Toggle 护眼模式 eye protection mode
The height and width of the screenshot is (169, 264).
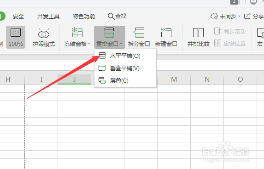click(44, 37)
